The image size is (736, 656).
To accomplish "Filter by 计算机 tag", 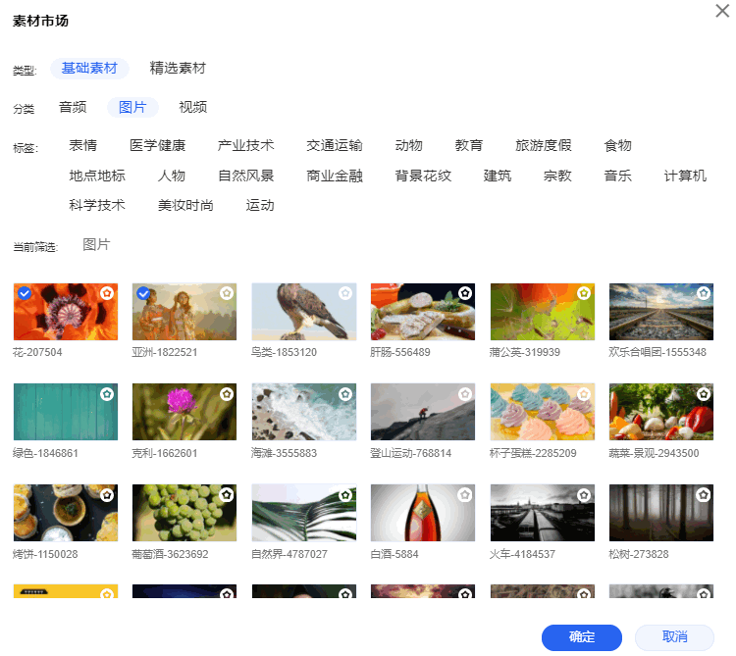I will [685, 176].
